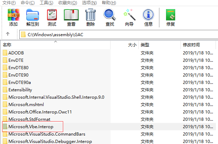
Task: Open the Help (帮助) menu
Action: point(109,3)
